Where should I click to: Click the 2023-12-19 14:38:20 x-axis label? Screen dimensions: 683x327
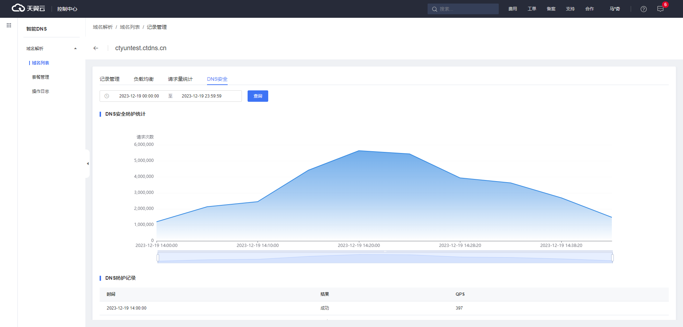(561, 246)
